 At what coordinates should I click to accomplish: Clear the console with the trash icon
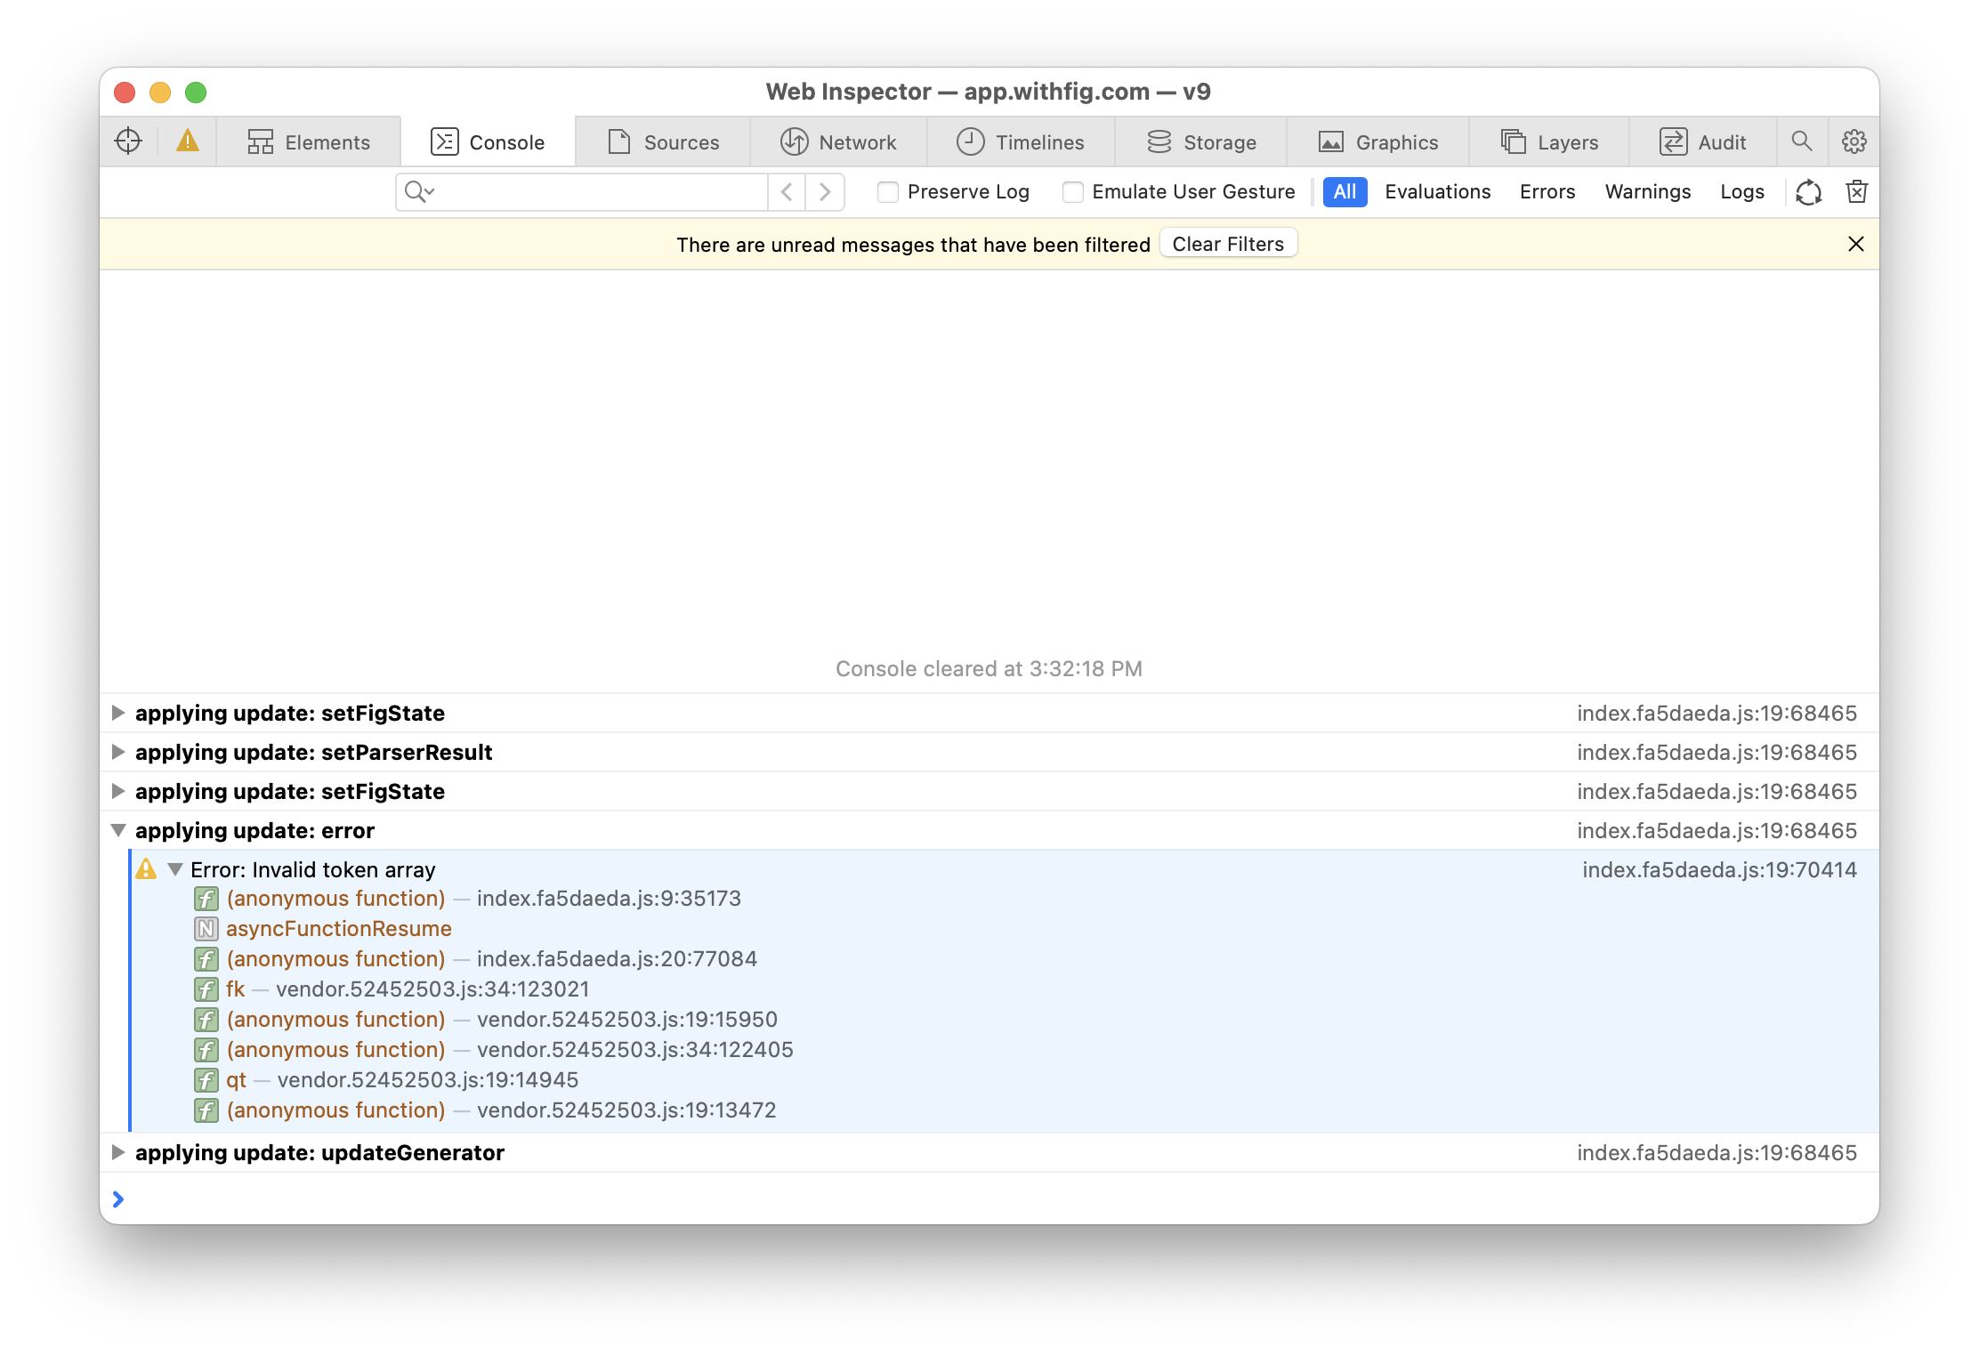coord(1856,192)
